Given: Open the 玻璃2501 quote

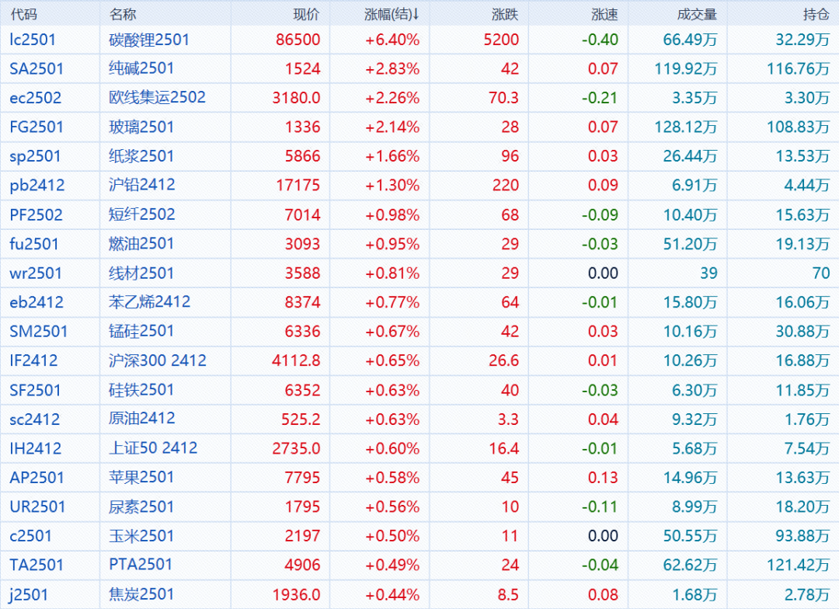Looking at the screenshot, I should point(141,127).
